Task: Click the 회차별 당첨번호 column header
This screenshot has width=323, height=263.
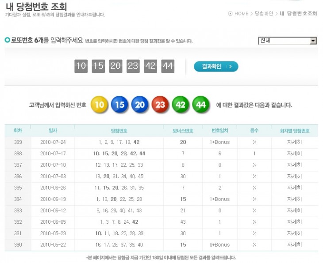Action: point(295,131)
